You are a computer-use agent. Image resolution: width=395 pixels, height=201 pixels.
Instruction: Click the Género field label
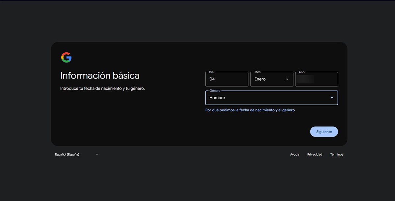pyautogui.click(x=215, y=90)
